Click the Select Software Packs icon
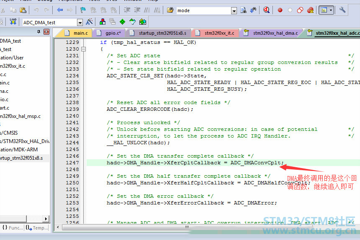 click(132, 22)
